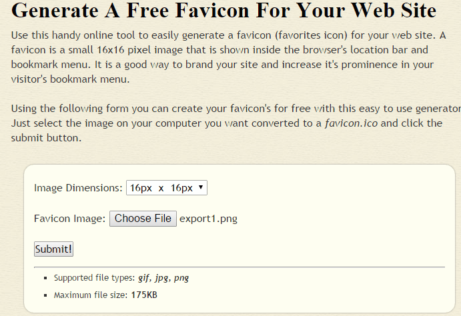
Task: Click the bold "175KB" value
Action: tap(144, 295)
